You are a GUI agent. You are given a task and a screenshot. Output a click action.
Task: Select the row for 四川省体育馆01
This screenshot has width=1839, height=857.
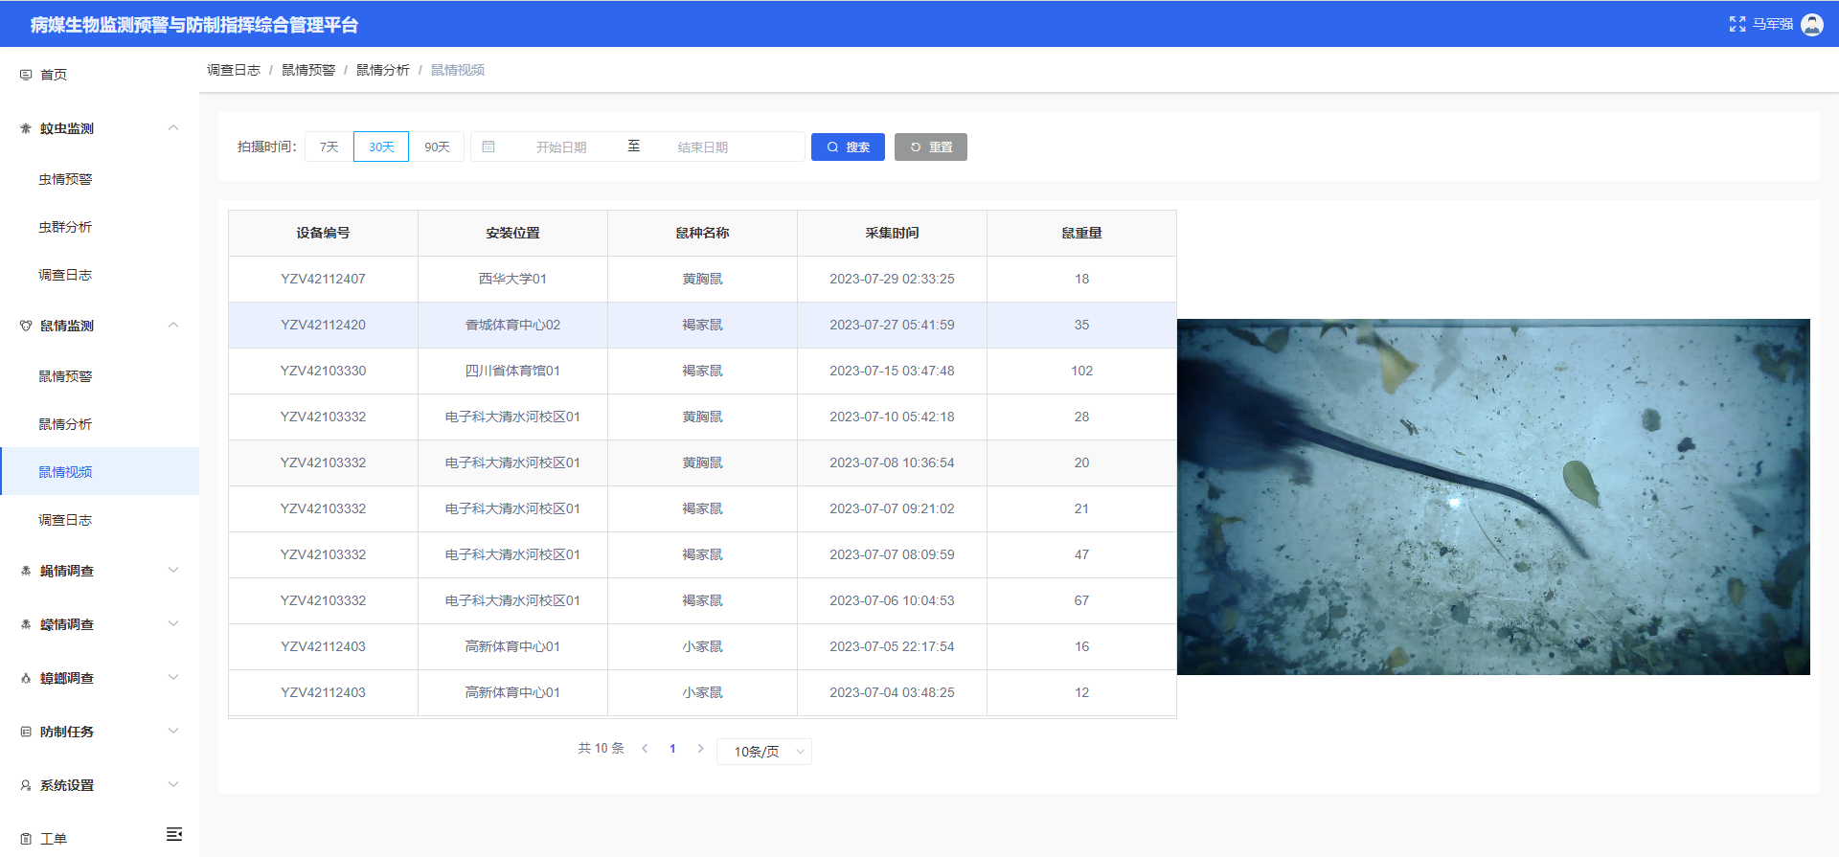pyautogui.click(x=702, y=371)
